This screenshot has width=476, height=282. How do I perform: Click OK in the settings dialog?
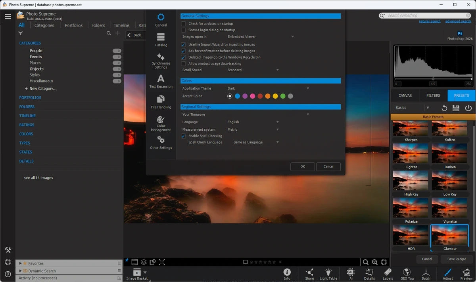[x=303, y=167]
